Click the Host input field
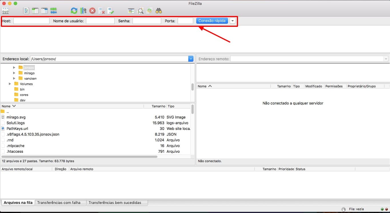 click(31, 21)
